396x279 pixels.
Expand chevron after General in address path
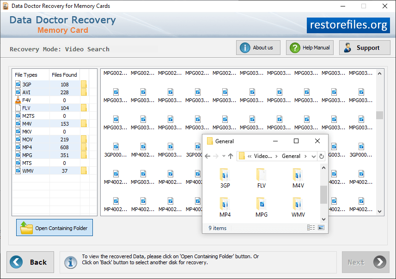tap(305, 156)
